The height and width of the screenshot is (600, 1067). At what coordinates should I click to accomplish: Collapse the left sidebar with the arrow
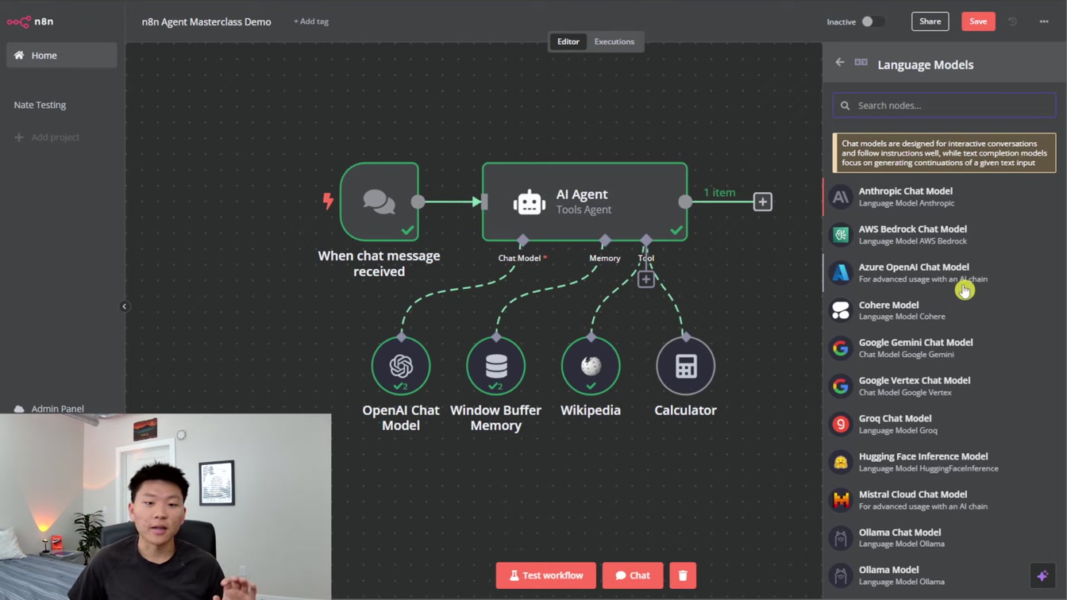(124, 306)
